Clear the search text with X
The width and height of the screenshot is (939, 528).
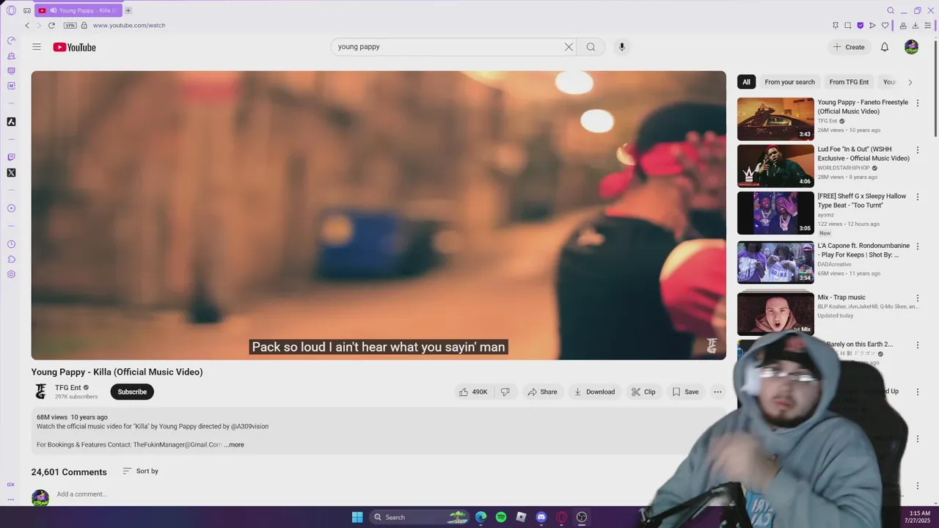tap(569, 47)
